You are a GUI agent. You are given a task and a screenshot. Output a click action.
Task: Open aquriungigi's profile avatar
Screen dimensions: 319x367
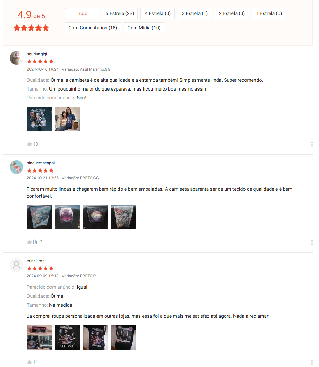pyautogui.click(x=16, y=58)
